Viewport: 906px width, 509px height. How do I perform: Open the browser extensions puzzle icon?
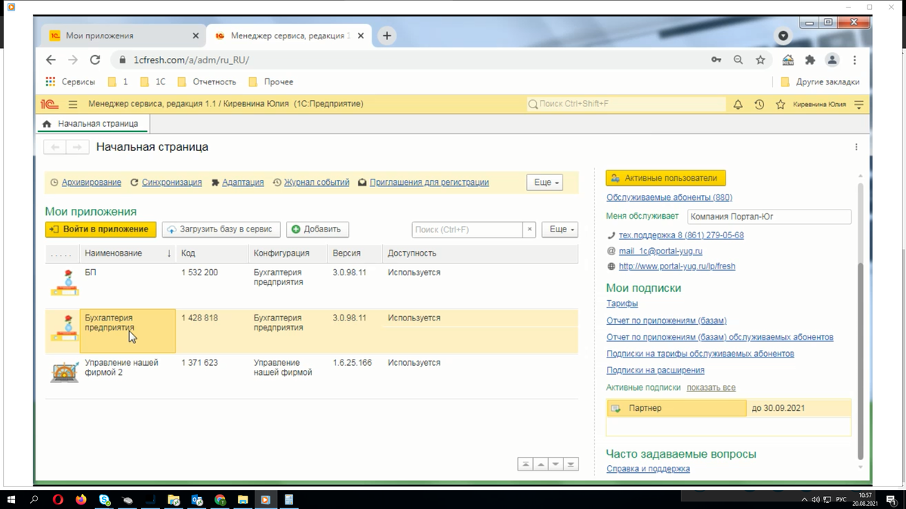(810, 60)
